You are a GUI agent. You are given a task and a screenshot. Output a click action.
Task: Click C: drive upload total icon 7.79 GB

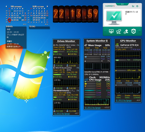pyautogui.click(x=54, y=66)
